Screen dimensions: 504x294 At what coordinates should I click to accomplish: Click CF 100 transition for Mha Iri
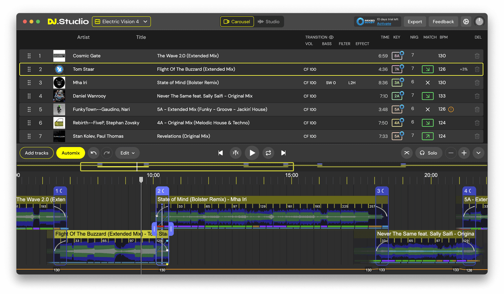click(x=310, y=83)
